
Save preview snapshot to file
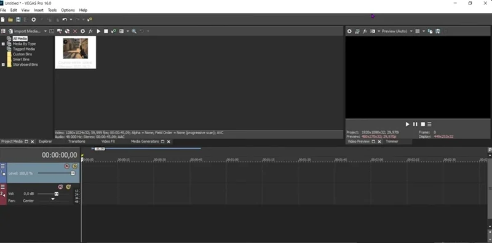438,31
